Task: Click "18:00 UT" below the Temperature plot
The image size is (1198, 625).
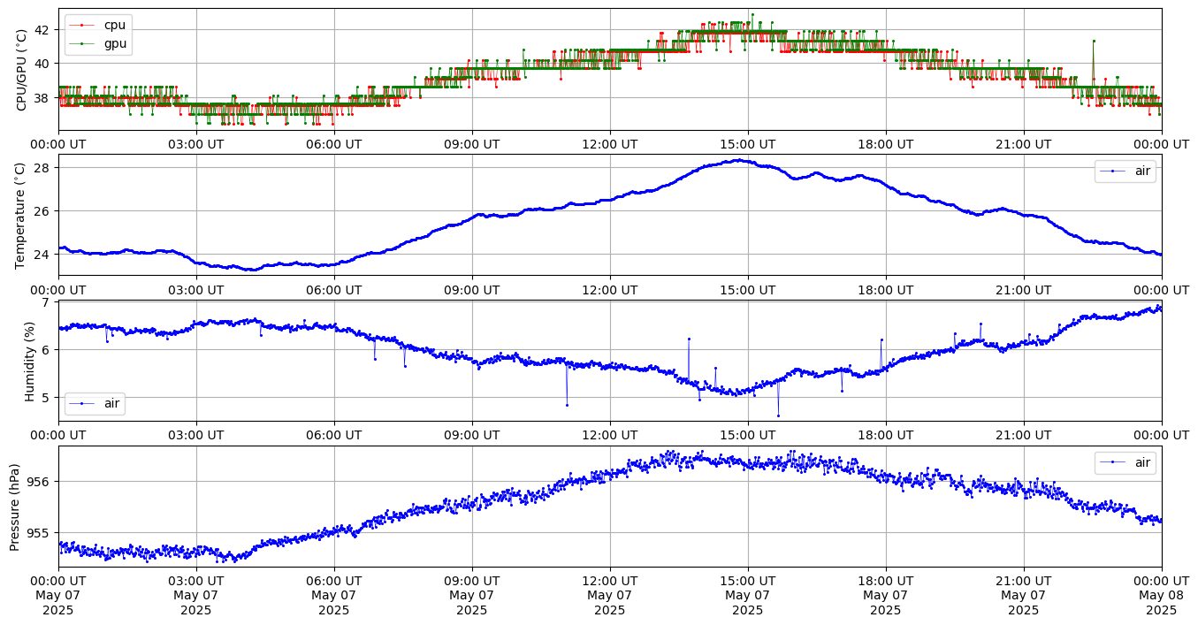Action: coord(886,290)
